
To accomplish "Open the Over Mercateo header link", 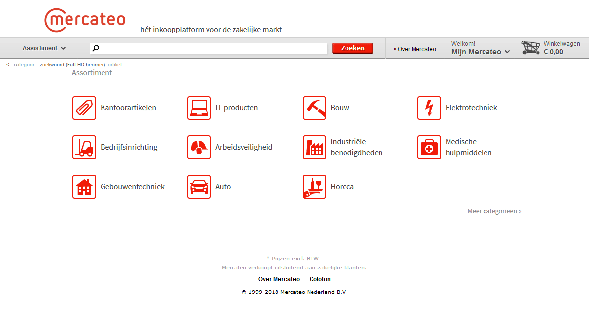I will (x=415, y=49).
